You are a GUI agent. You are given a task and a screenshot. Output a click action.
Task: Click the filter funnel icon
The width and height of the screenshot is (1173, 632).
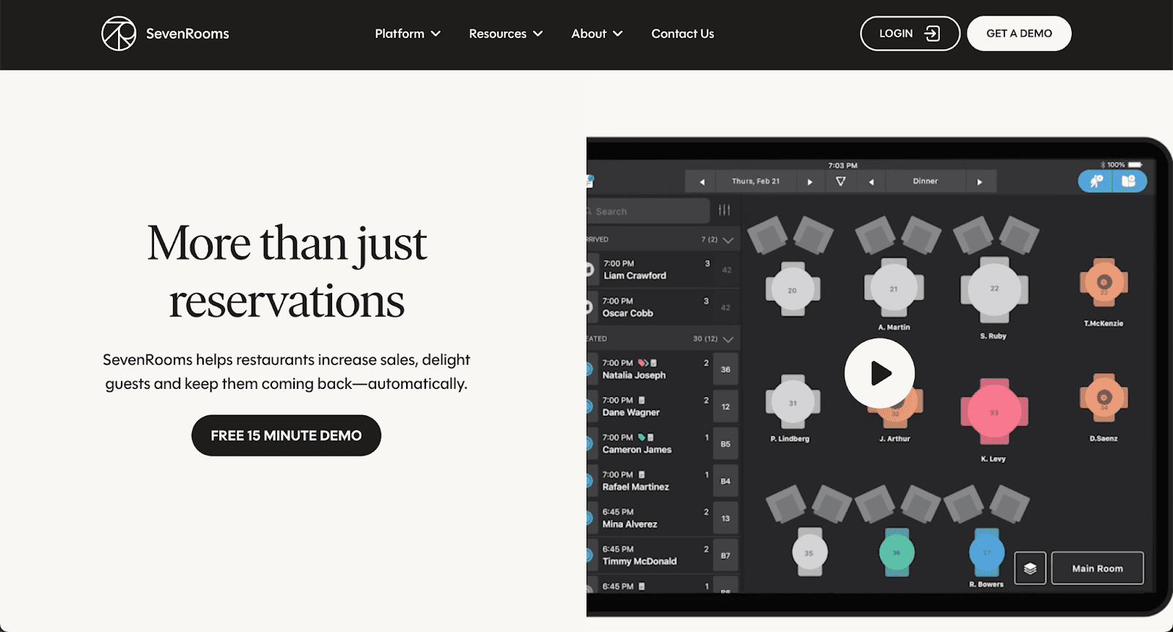[841, 182]
